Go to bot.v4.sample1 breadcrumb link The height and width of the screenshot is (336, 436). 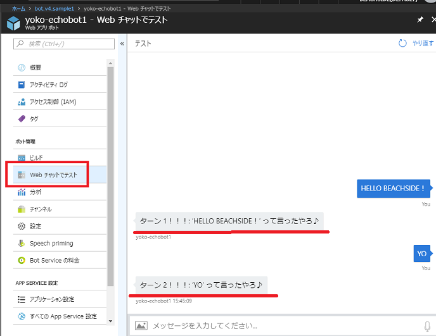54,9
